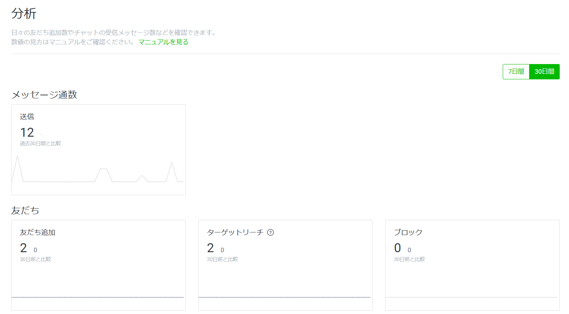Open the ターゲットリーチ help question-mark icon

271,232
